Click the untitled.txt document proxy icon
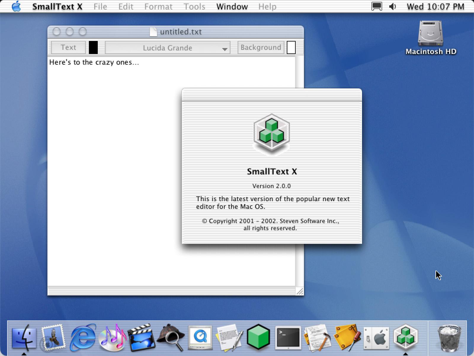This screenshot has width=474, height=356. (x=153, y=32)
